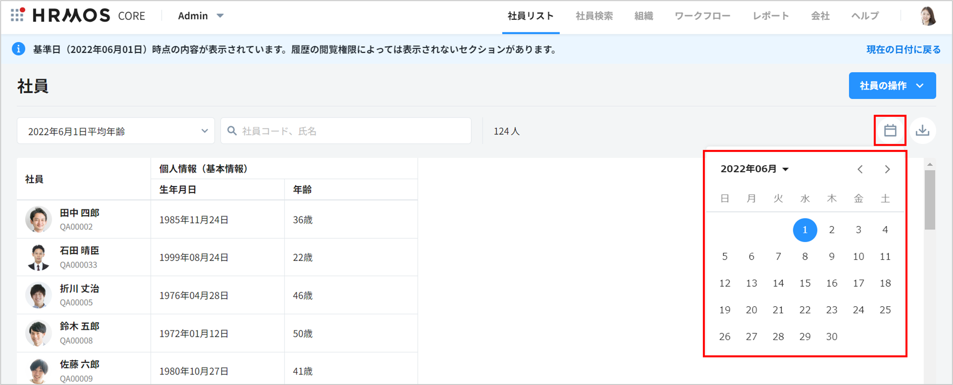The width and height of the screenshot is (953, 385).
Task: Switch to the 社員検索 tab
Action: coord(594,16)
